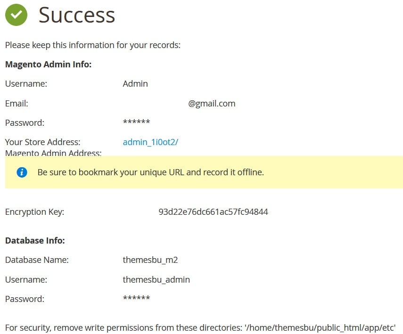This screenshot has width=403, height=334.
Task: Click the 'Please keep this information' text
Action: 93,46
